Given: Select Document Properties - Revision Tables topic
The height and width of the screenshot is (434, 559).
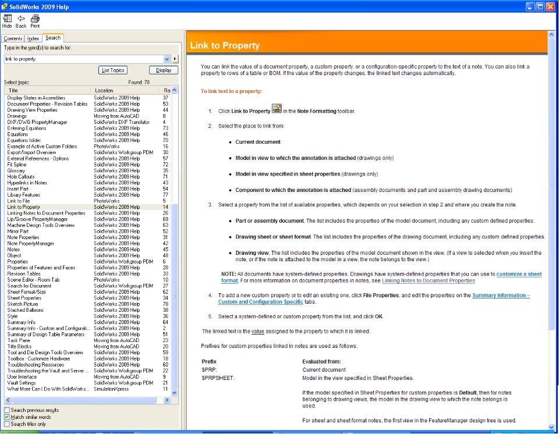Looking at the screenshot, I should [47, 104].
